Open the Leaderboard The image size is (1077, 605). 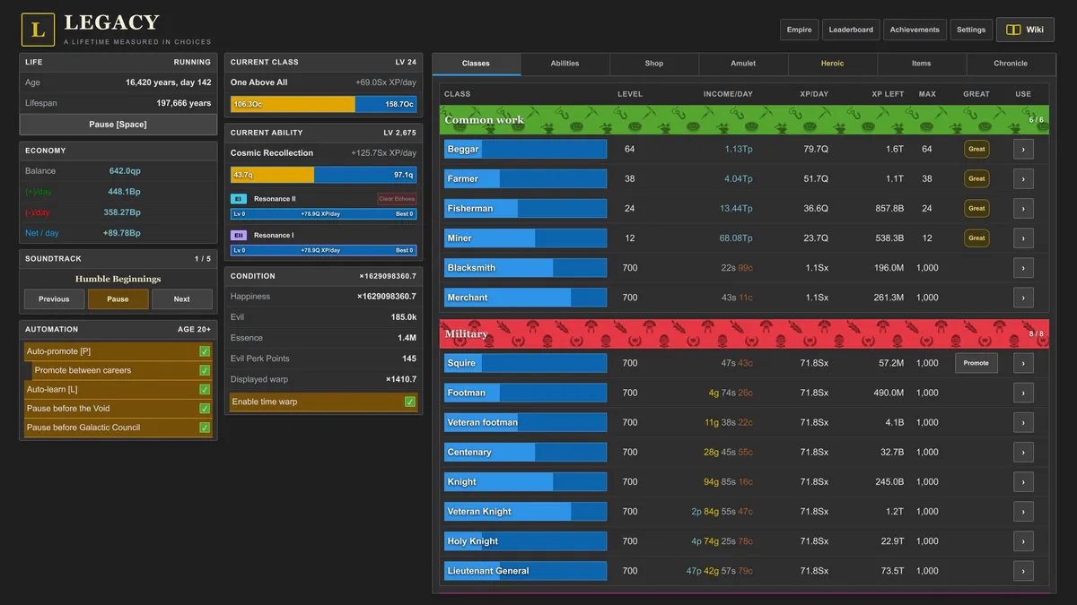pyautogui.click(x=851, y=30)
